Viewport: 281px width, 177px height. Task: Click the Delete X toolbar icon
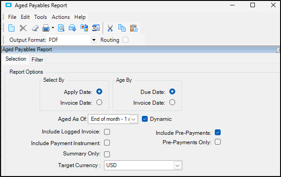click(23, 28)
